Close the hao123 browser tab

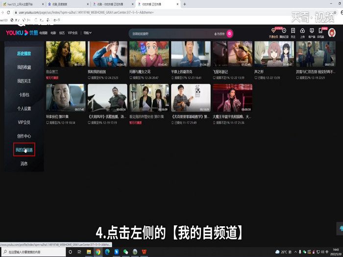tap(43, 4)
